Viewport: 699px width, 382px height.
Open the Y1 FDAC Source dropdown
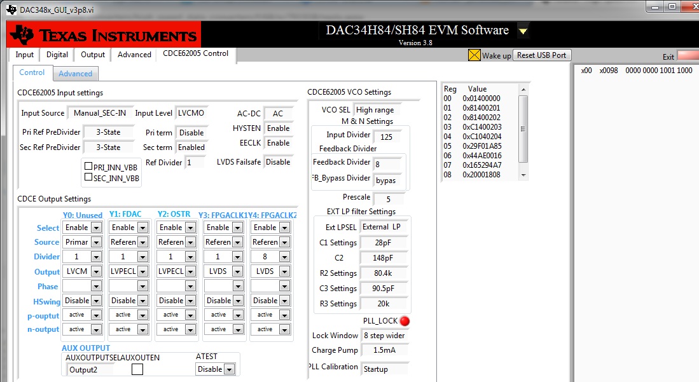coord(142,242)
